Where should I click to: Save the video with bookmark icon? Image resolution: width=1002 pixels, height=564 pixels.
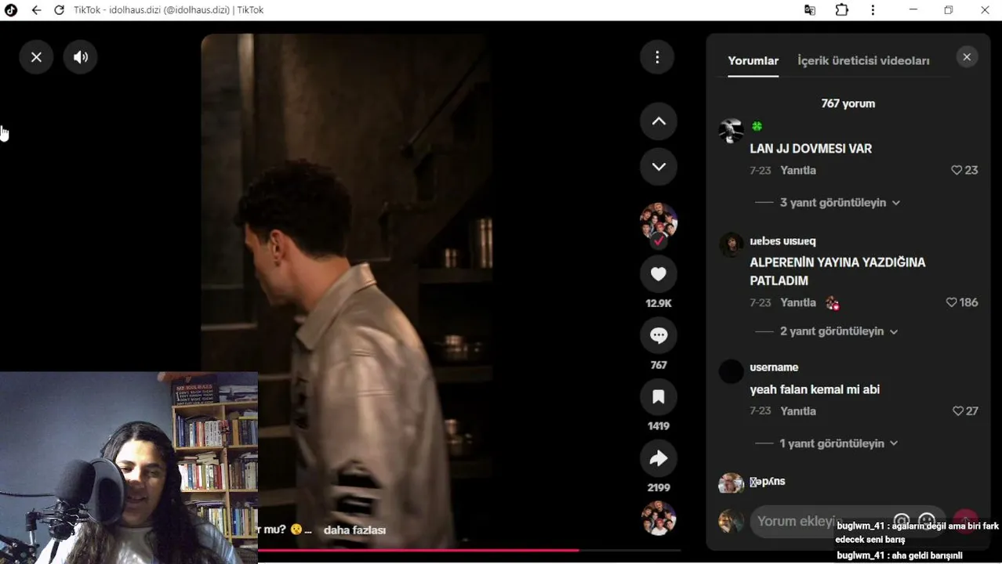point(659,397)
